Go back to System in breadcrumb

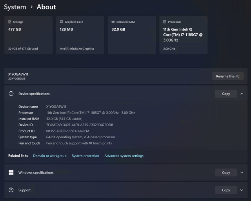15,7
